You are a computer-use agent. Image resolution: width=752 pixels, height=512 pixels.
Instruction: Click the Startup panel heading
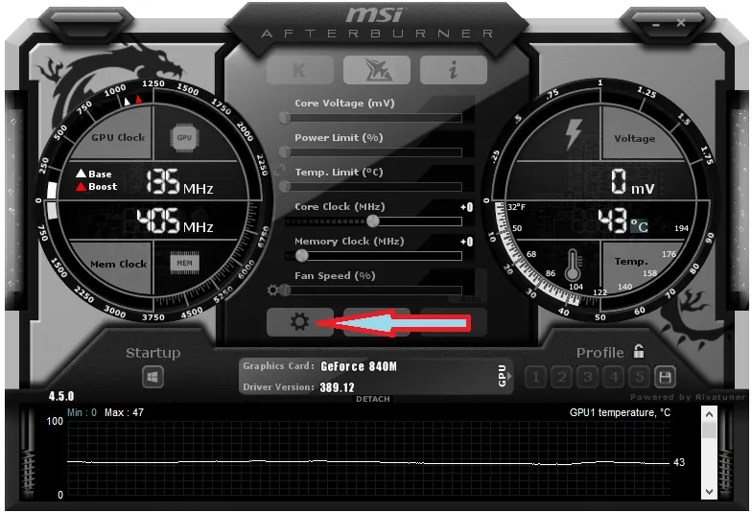pos(153,353)
